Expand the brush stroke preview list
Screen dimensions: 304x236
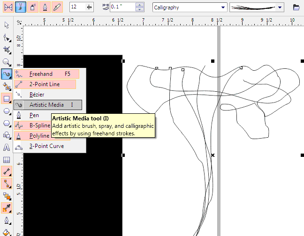pyautogui.click(x=281, y=7)
